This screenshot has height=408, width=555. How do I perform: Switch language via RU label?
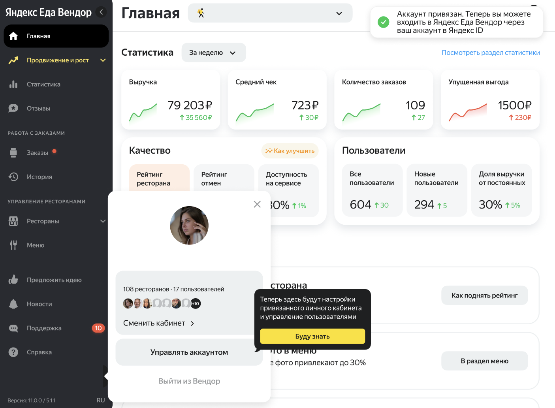(x=101, y=400)
